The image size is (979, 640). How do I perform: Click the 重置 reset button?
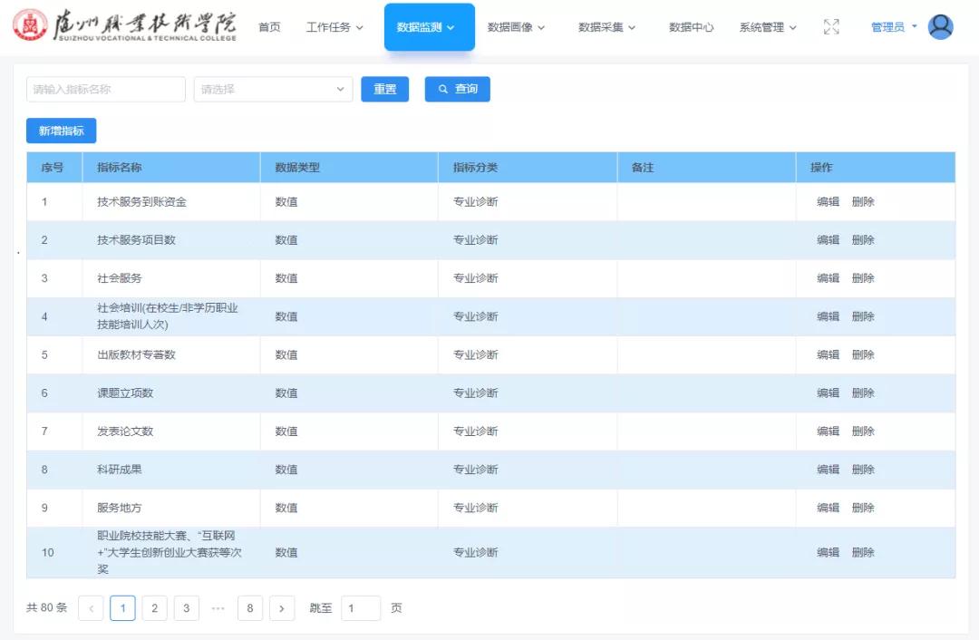(384, 89)
